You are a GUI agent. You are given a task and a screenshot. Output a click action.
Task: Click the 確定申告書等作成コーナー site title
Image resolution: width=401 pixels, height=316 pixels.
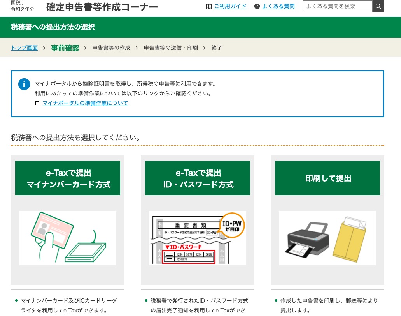[x=102, y=7]
